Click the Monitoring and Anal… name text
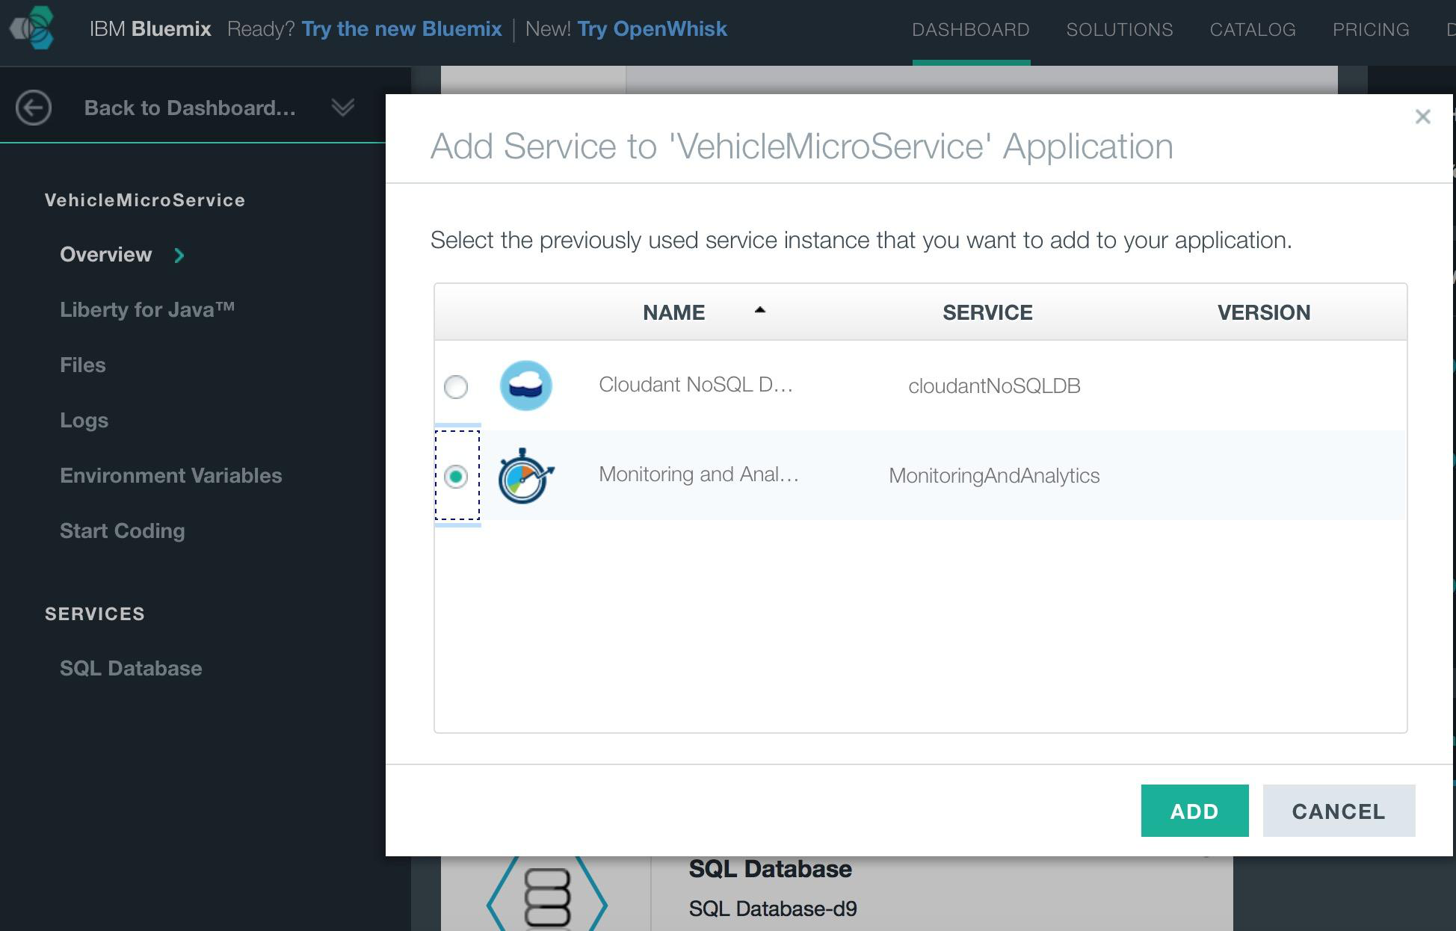1456x931 pixels. point(699,474)
